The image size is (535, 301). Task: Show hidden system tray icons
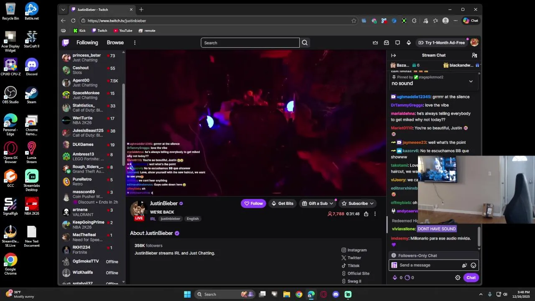[481, 294]
